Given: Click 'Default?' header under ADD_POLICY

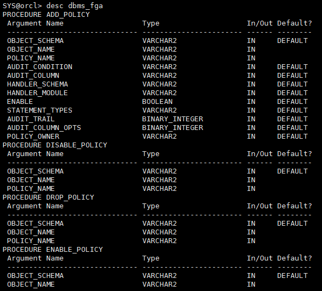Looking at the screenshot, I should [294, 23].
